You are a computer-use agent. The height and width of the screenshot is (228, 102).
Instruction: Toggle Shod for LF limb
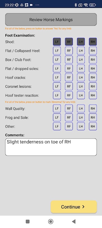tap(57, 42)
